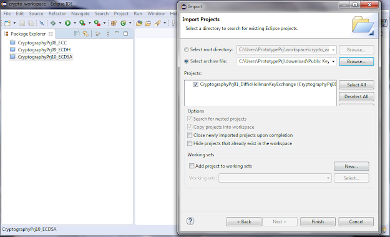The width and height of the screenshot is (390, 237).
Task: Click the New... working set button
Action: tap(351, 166)
